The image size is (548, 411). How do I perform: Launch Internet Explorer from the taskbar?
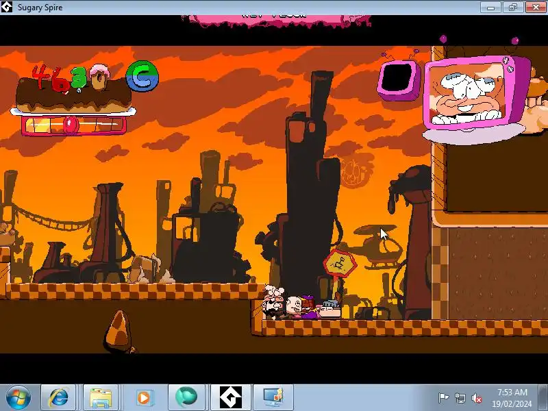click(58, 397)
